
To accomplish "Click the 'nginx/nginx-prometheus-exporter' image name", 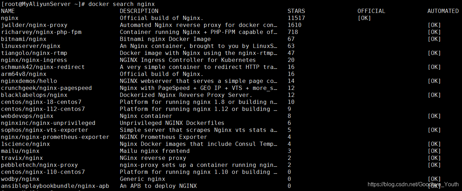I will [x=55, y=137].
